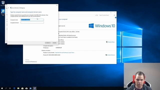Image resolution: width=160 pixels, height=90 pixels.
Task: Launch Edge from the taskbar
Action: pyautogui.click(x=14, y=88)
